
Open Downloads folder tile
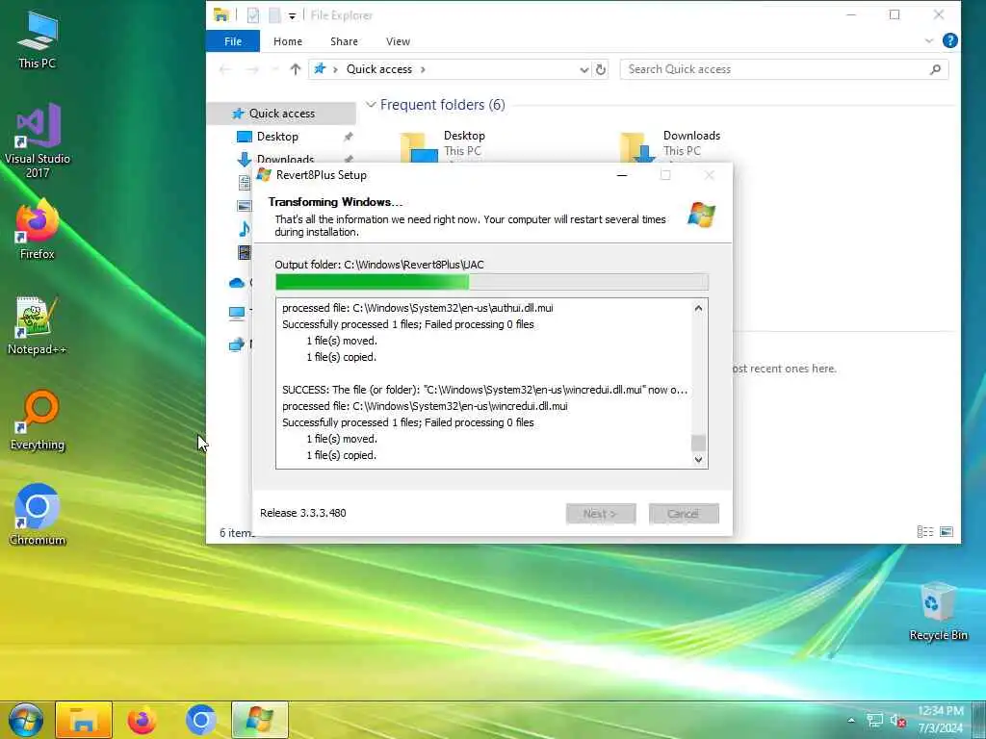coord(670,146)
